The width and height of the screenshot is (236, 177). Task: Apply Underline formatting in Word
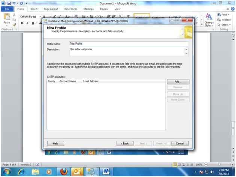(x=33, y=23)
